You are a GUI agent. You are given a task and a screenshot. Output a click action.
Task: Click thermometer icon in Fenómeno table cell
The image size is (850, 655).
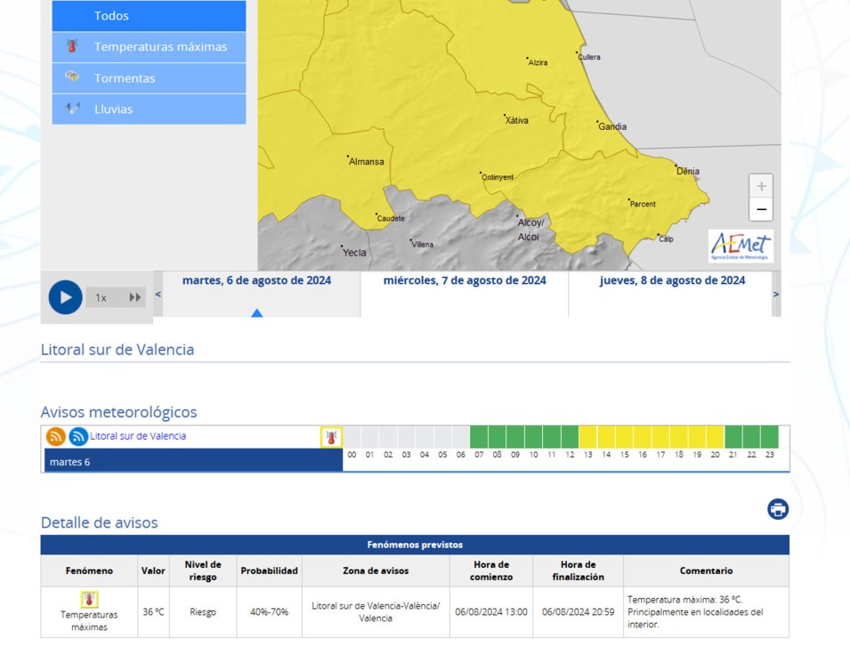click(89, 599)
